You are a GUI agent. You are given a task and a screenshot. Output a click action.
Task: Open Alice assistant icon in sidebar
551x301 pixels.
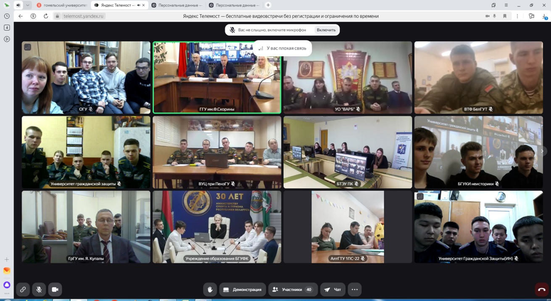7,285
